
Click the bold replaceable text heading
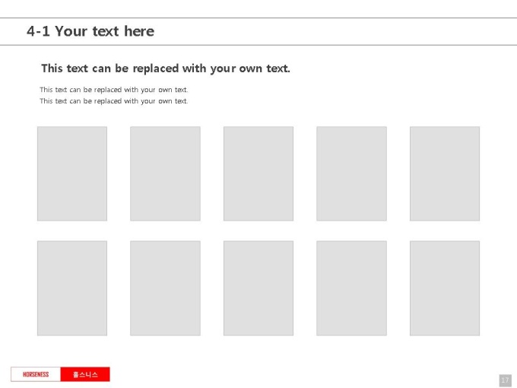click(x=166, y=68)
